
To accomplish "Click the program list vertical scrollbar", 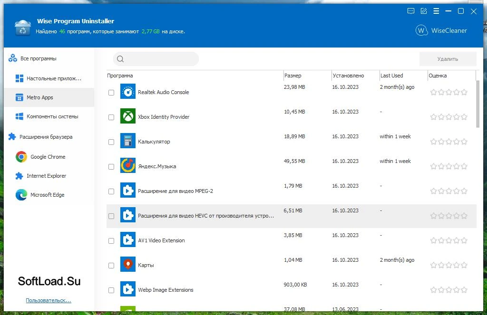I will coord(477,104).
